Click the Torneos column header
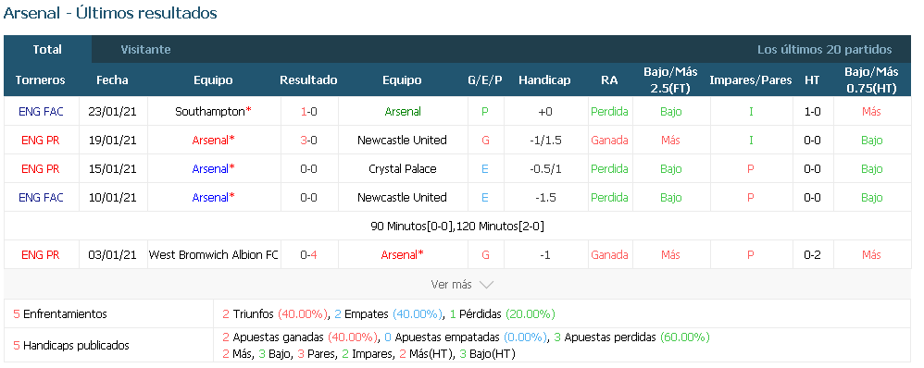The width and height of the screenshot is (924, 368). (41, 80)
